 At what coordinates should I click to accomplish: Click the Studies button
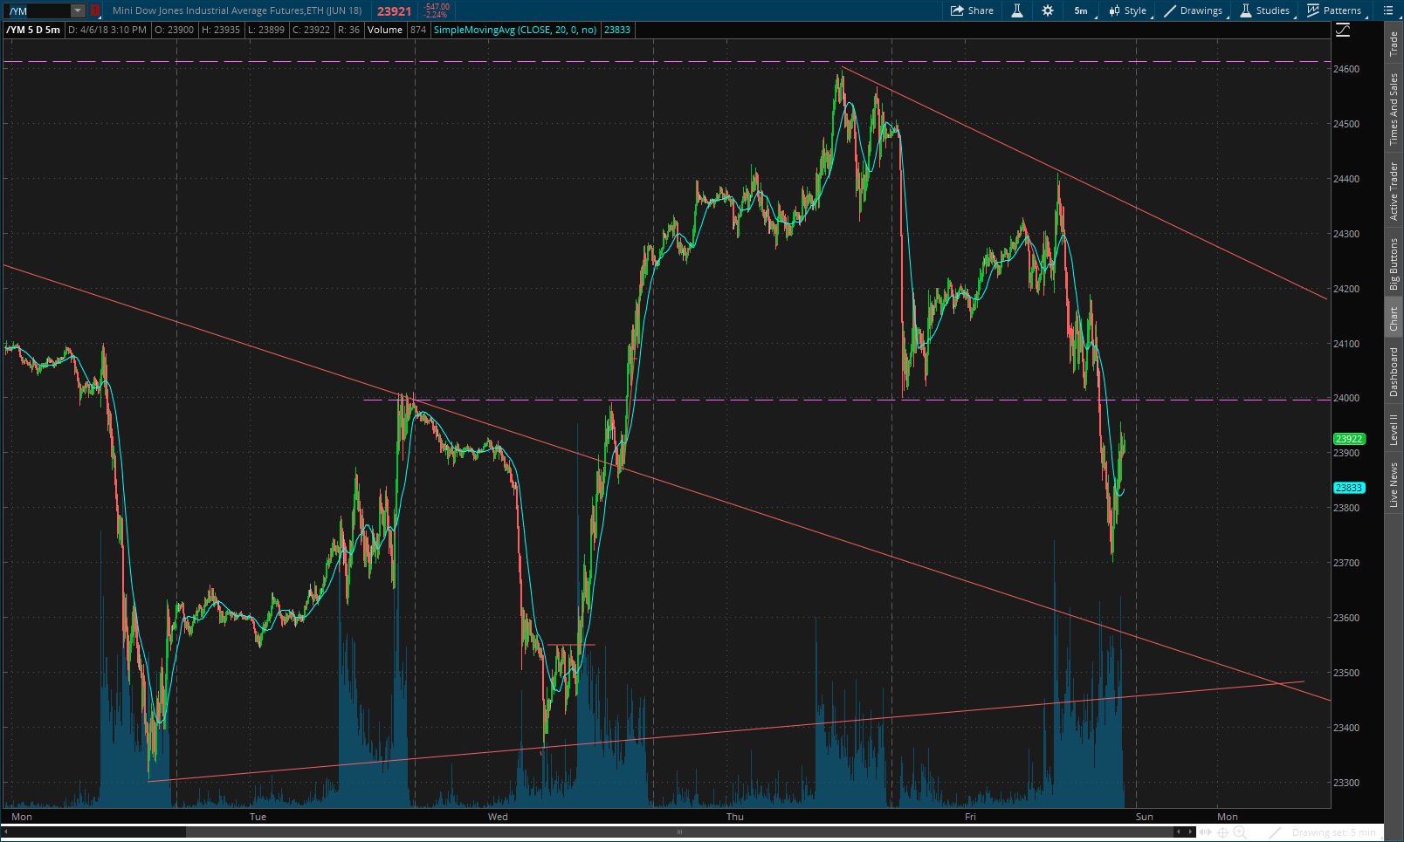coord(1264,10)
